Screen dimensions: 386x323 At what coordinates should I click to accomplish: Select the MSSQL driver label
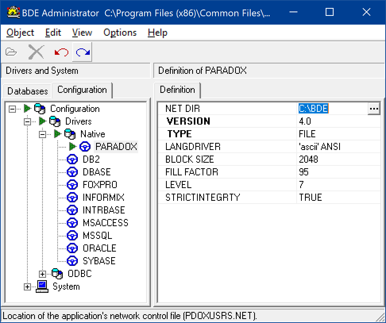point(97,235)
